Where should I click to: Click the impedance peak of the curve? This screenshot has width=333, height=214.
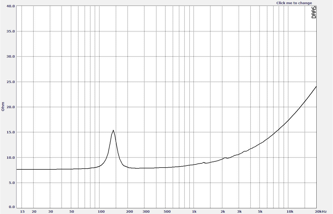click(x=113, y=130)
